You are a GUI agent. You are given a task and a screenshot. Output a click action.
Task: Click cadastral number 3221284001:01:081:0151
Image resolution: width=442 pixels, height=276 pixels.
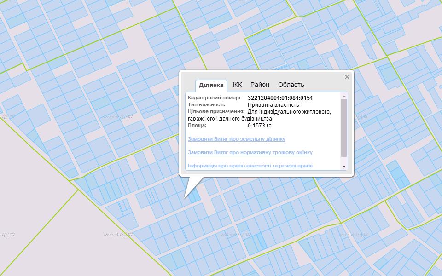[280, 98]
